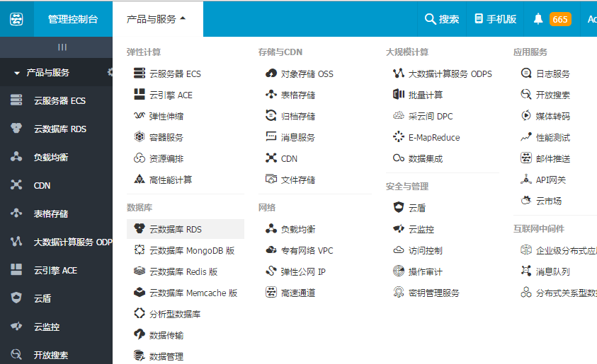Click the 操作审计 icon

click(x=399, y=271)
